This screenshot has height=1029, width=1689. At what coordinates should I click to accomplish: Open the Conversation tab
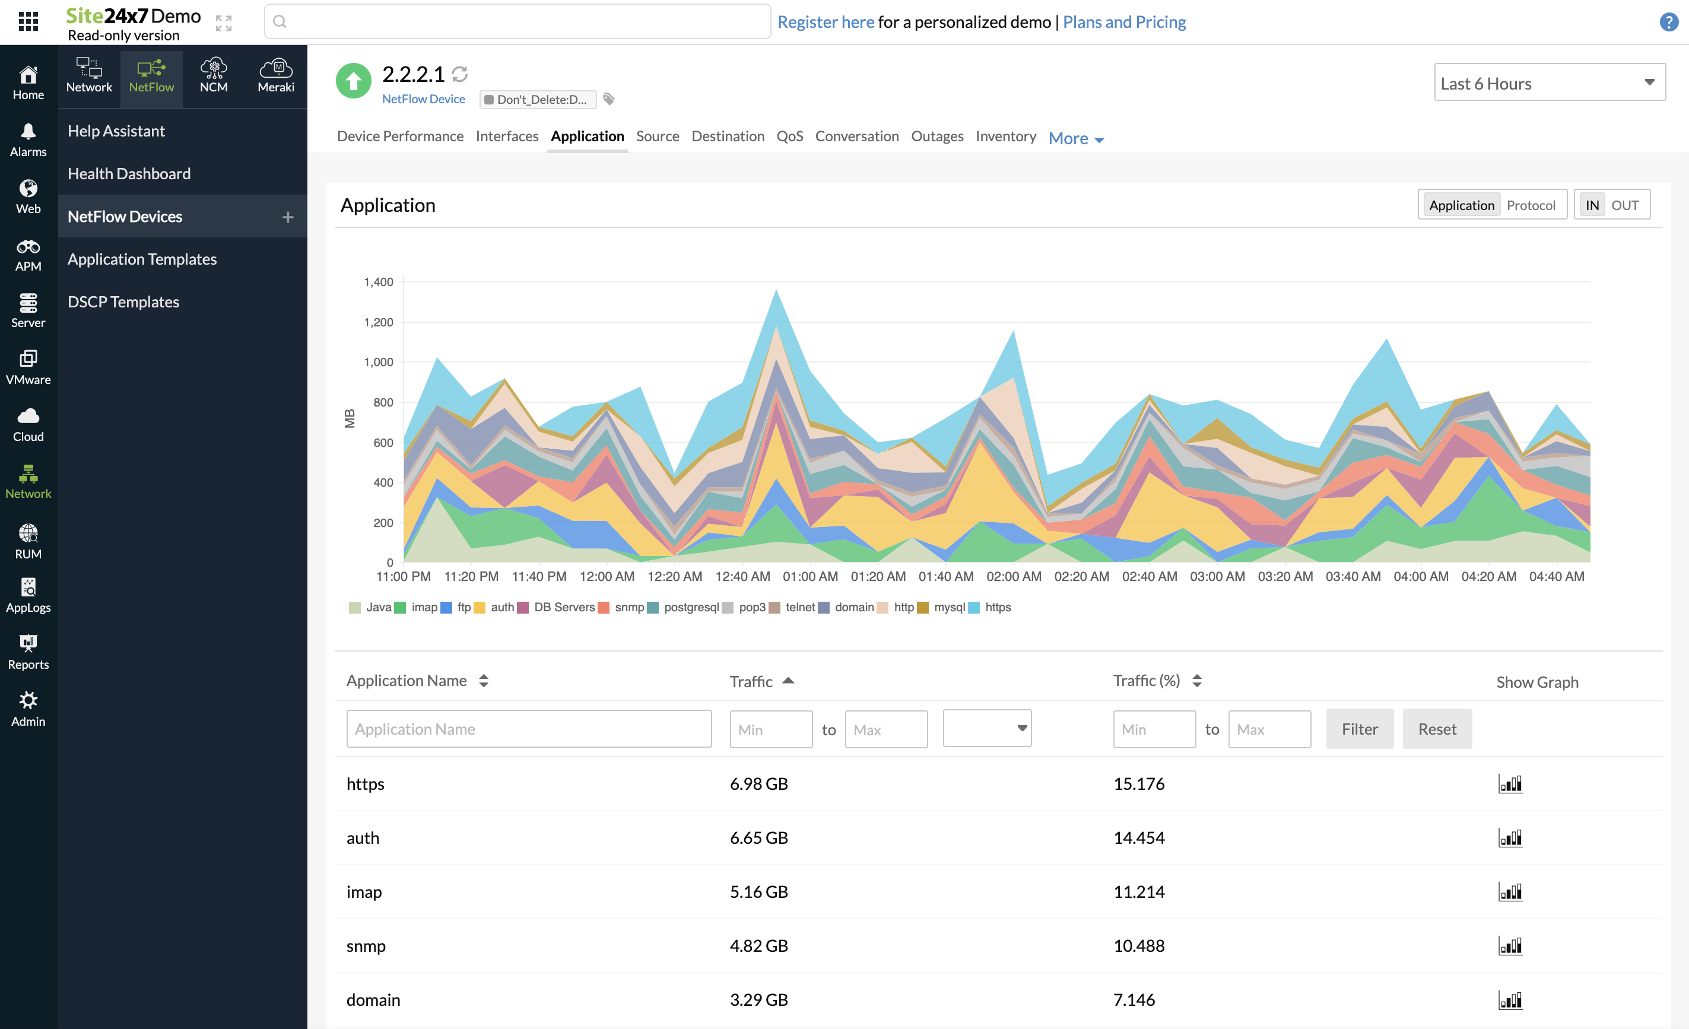click(x=857, y=136)
